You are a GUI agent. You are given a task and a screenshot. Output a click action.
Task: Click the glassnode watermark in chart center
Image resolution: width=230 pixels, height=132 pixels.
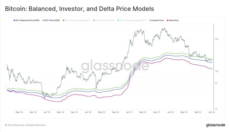click(x=115, y=66)
